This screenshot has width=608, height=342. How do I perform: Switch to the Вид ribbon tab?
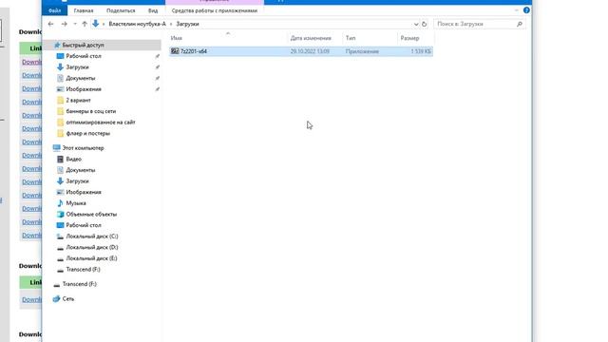click(x=153, y=10)
